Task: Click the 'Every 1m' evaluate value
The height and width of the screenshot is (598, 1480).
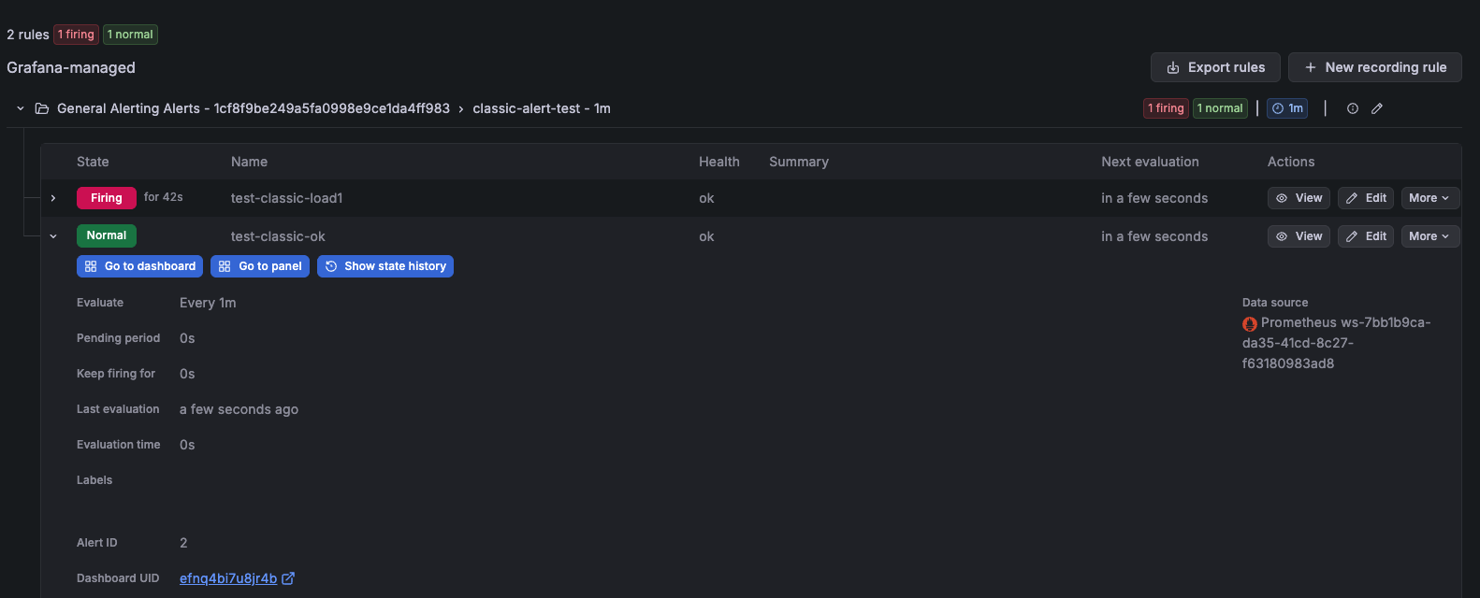Action: coord(208,303)
